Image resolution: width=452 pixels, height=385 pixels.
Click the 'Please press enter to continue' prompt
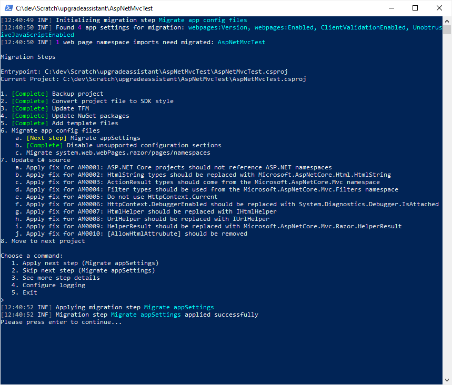(x=61, y=322)
